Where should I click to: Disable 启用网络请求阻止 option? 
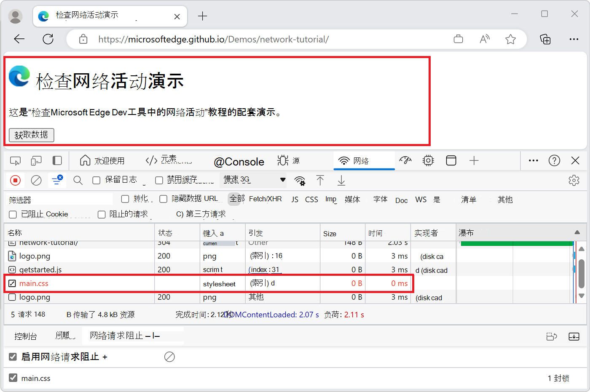point(13,357)
